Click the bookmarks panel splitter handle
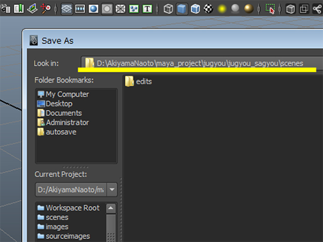The height and width of the screenshot is (242, 323). (x=76, y=167)
